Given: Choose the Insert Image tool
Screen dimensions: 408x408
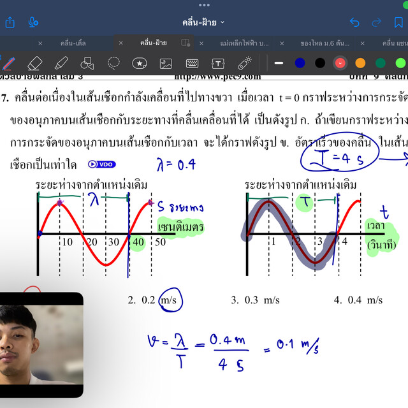Looking at the screenshot, I should coord(166,63).
